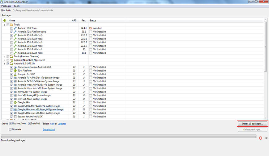Open the Packages menu

[x=6, y=6]
